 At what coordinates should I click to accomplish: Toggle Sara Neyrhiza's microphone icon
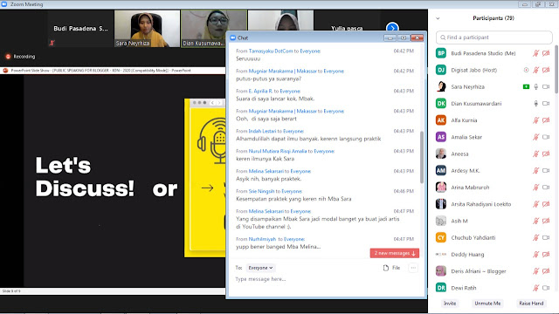pyautogui.click(x=535, y=86)
